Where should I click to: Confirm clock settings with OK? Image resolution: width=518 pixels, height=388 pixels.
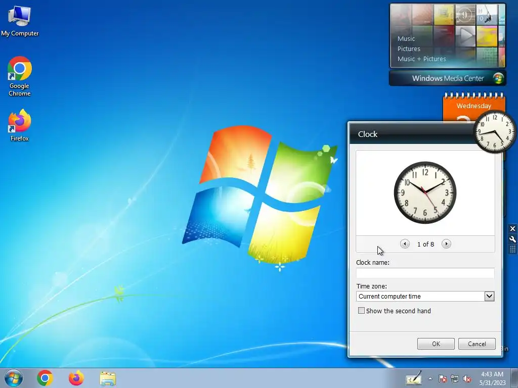coord(436,344)
